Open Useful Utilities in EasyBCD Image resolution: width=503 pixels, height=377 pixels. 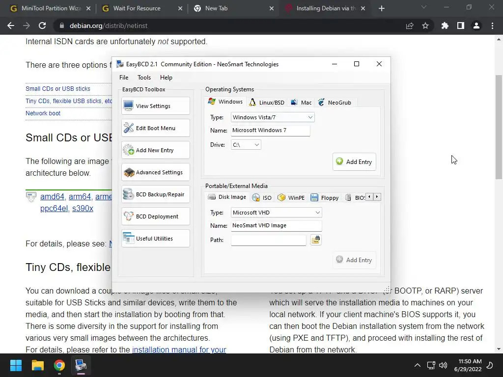pos(156,239)
